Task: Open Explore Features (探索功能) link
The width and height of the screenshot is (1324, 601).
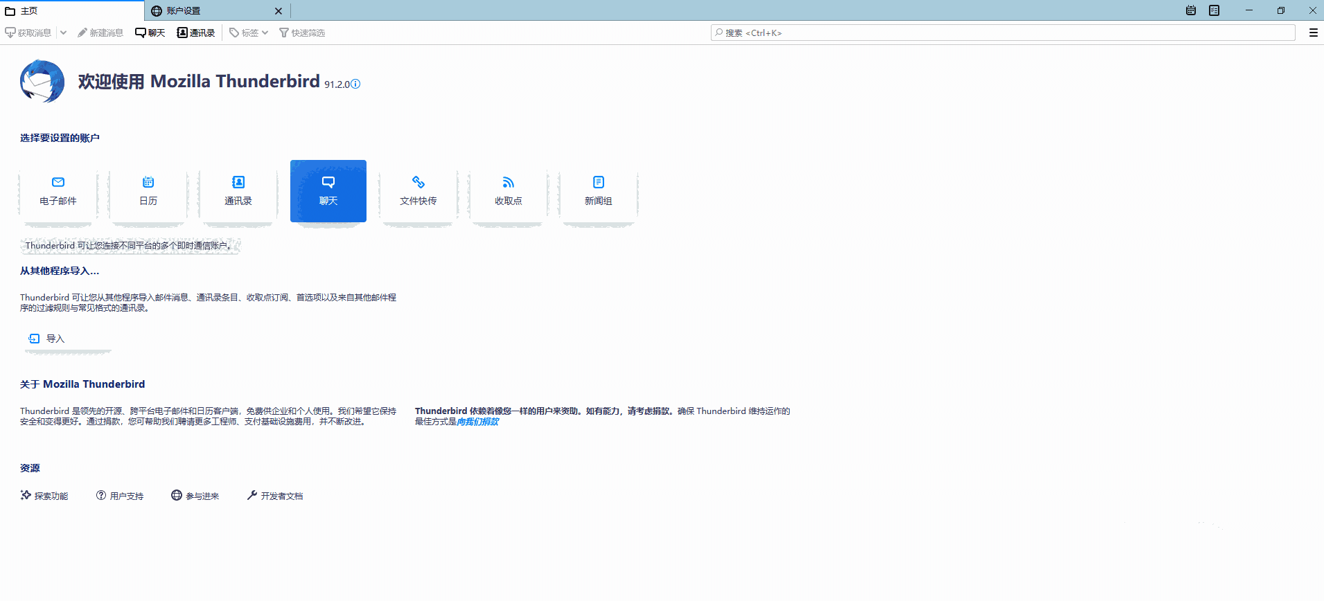Action: (44, 496)
